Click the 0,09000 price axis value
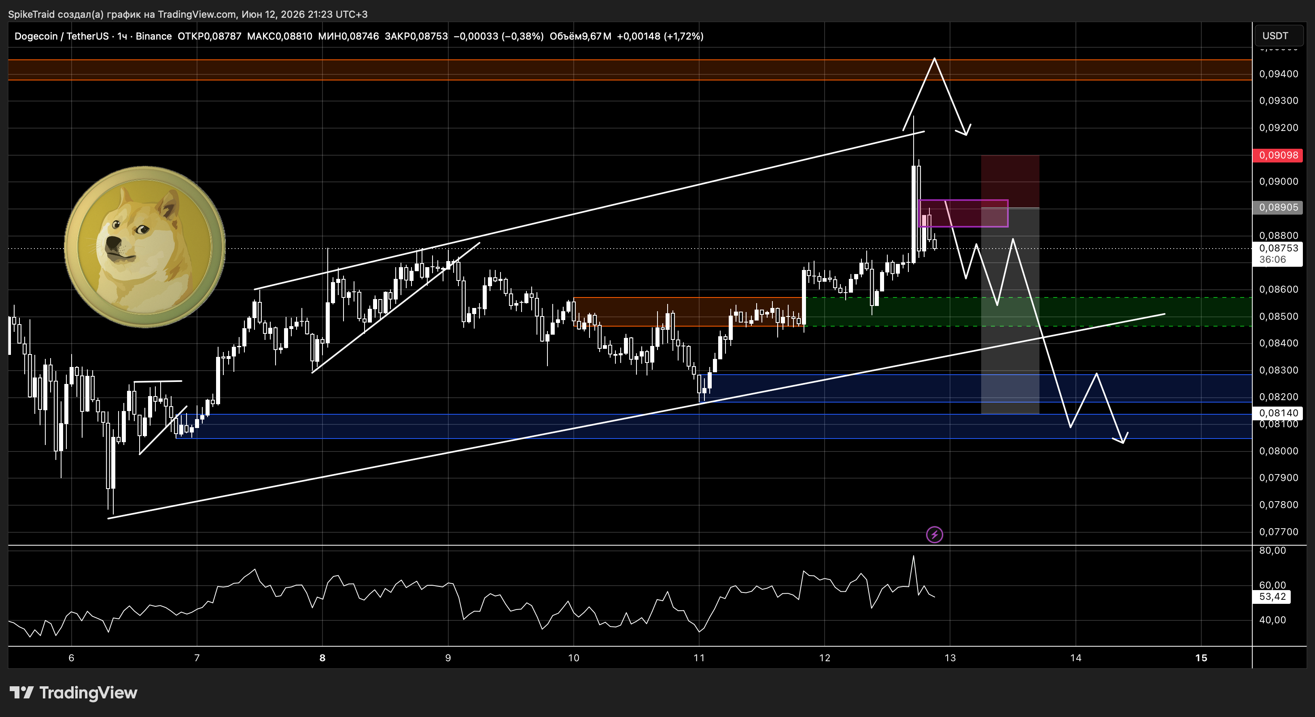Viewport: 1315px width, 717px height. tap(1279, 181)
